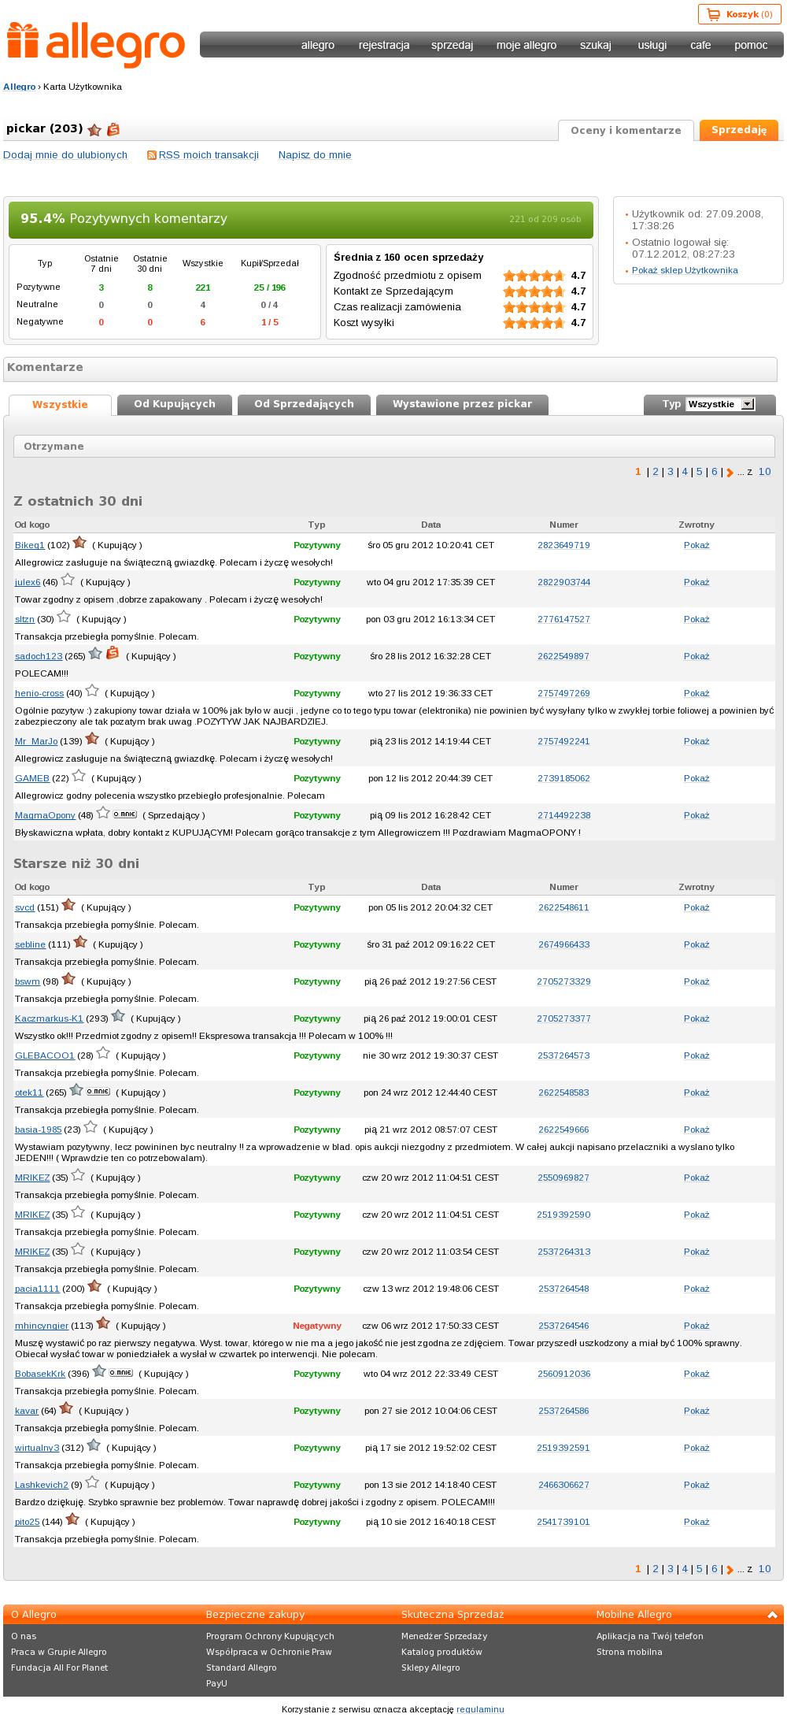Open 'pomoc' in the top menu
Viewport: 787px width, 1725px height.
point(751,45)
